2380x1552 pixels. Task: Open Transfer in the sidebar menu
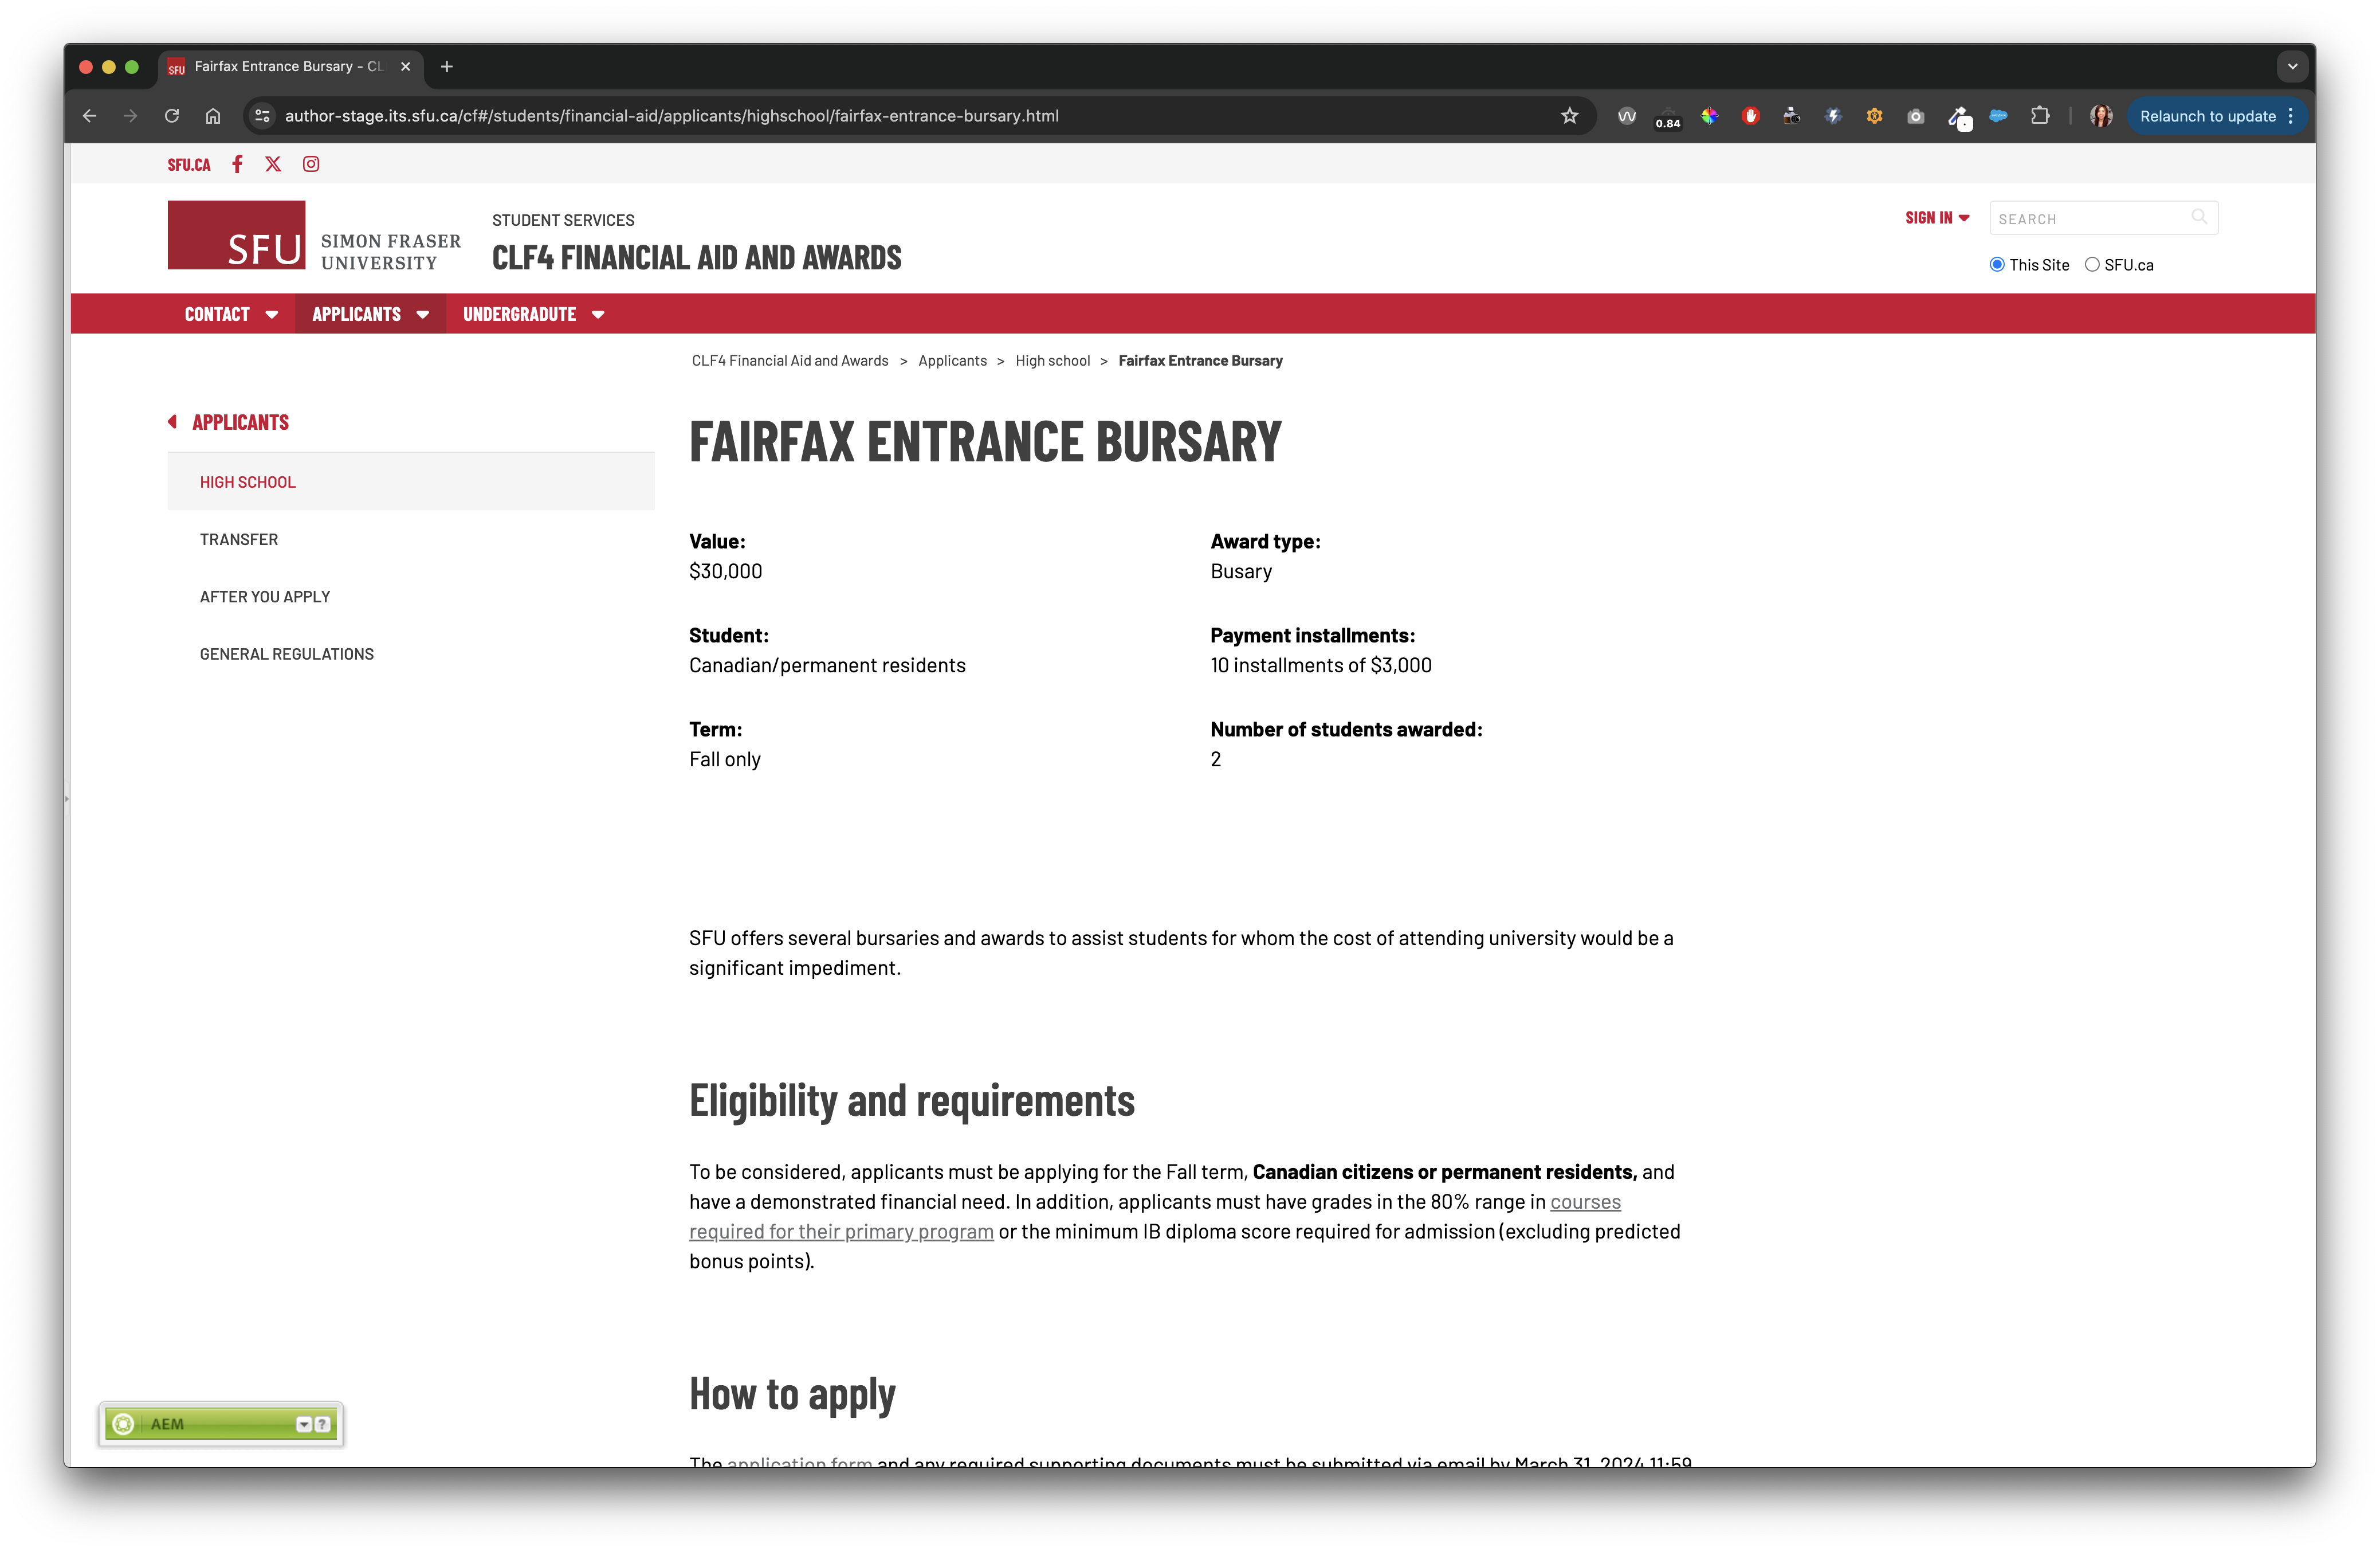[x=239, y=540]
